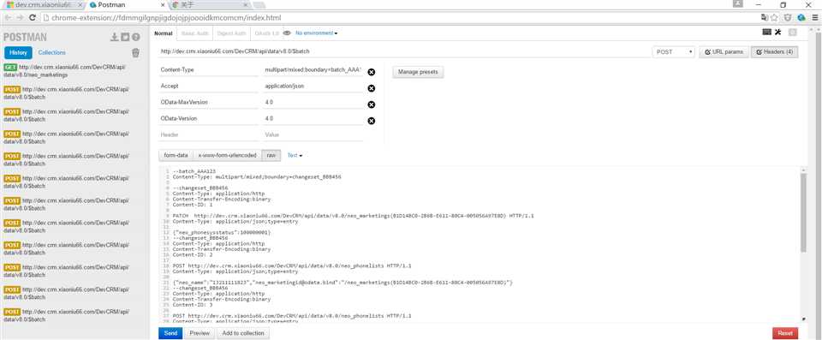This screenshot has height=340, width=822.
Task: Open the No environment dropdown
Action: (x=316, y=33)
